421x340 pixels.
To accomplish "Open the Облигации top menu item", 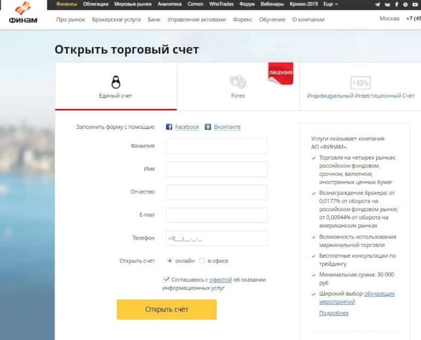I will [x=95, y=4].
